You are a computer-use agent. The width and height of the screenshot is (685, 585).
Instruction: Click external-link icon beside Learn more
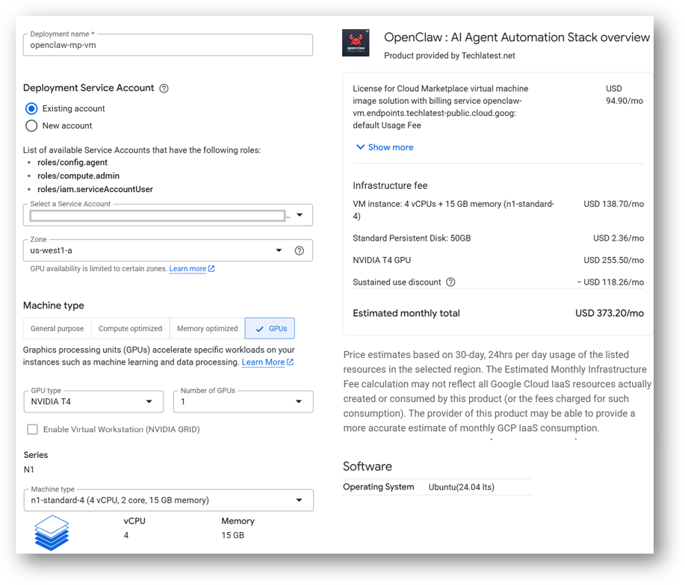[x=211, y=269]
